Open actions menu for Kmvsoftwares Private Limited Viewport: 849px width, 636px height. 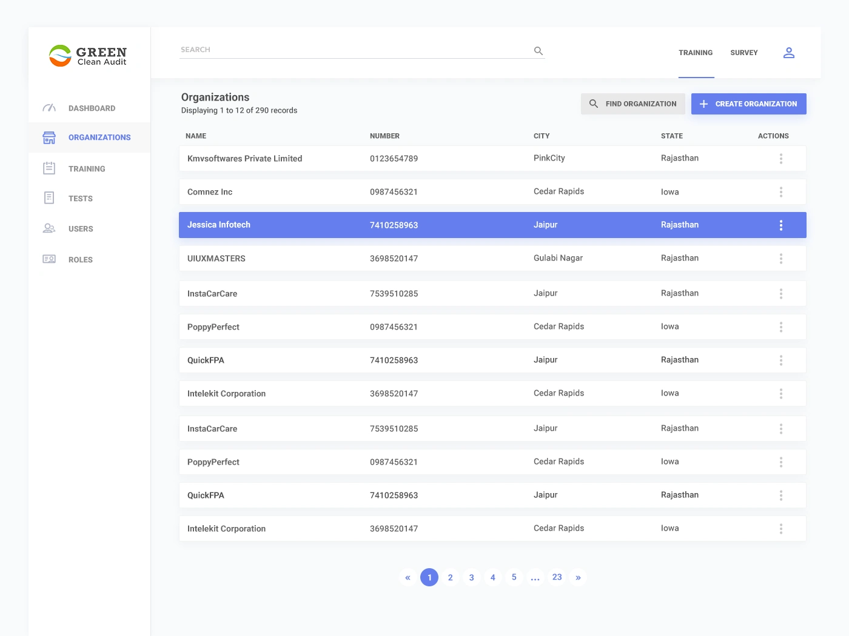click(781, 159)
